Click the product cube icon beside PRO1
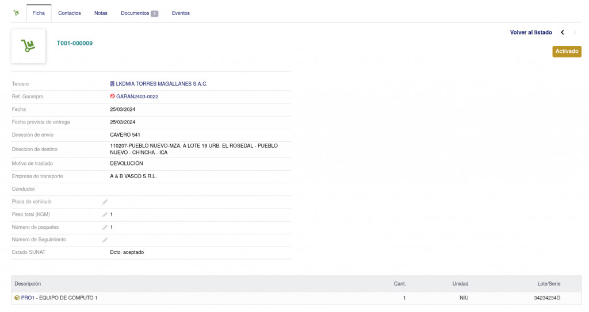 click(x=17, y=298)
